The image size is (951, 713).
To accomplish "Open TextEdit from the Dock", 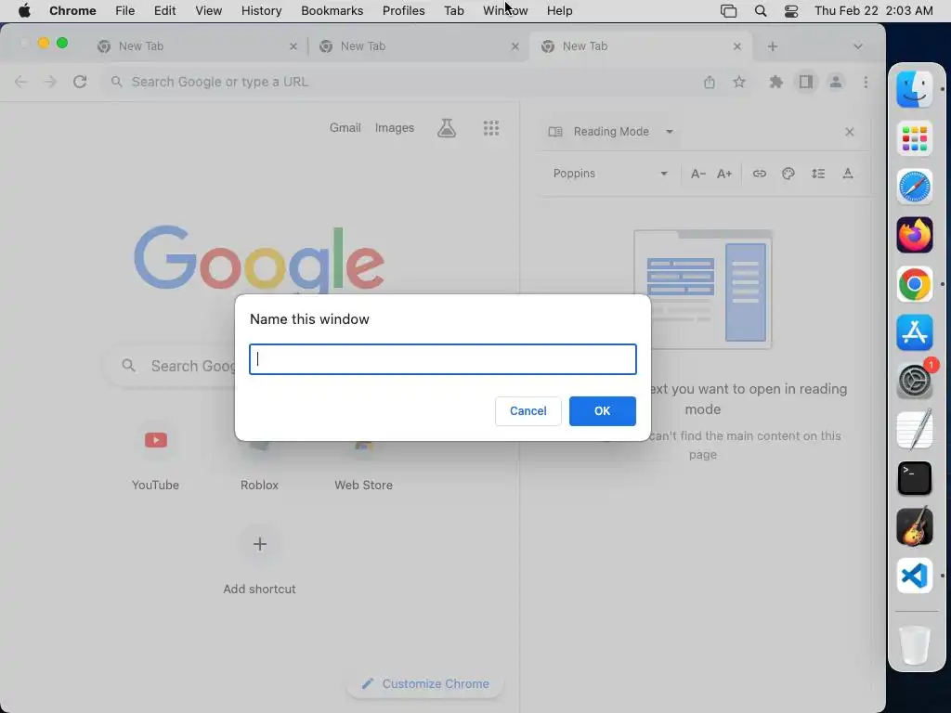I will coord(914,430).
